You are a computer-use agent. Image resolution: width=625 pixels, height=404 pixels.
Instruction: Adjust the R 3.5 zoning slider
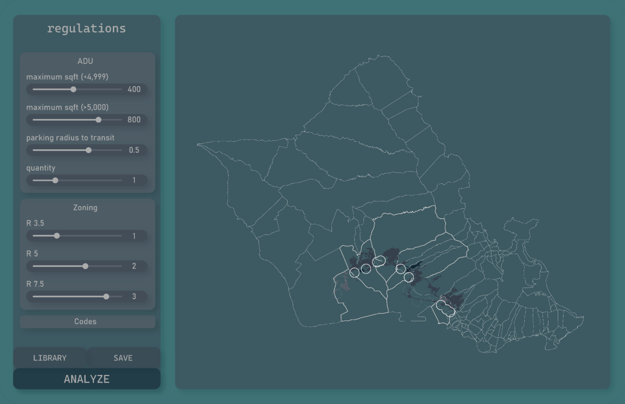(58, 235)
